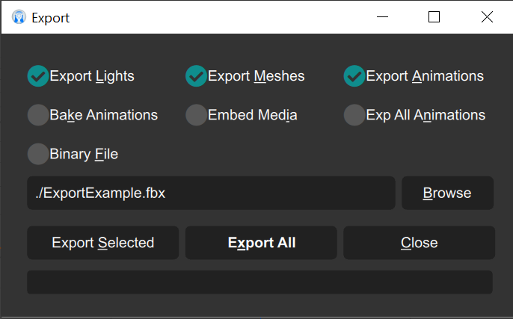513x319 pixels.
Task: Click the empty status bar at bottom
Action: point(259,282)
